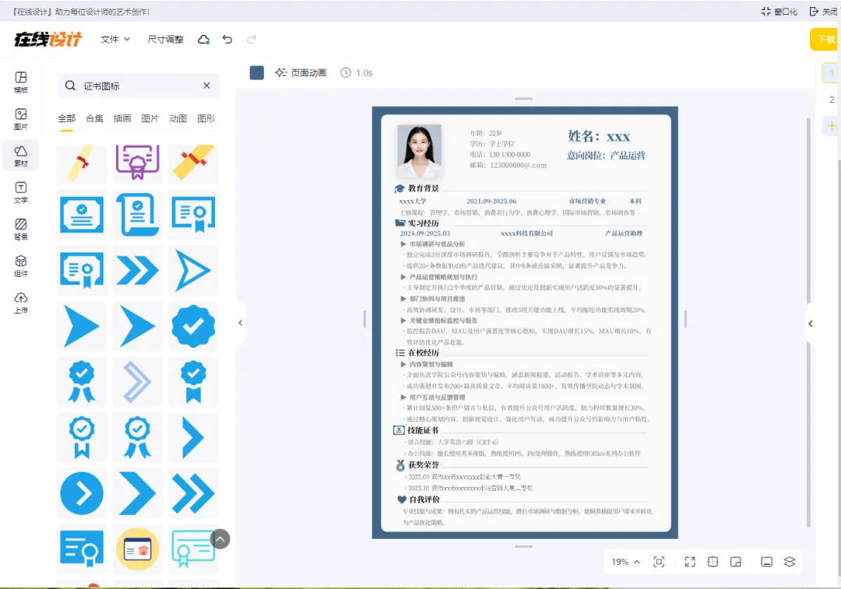Select page 2 thumbnail
841x589 pixels.
pyautogui.click(x=832, y=99)
